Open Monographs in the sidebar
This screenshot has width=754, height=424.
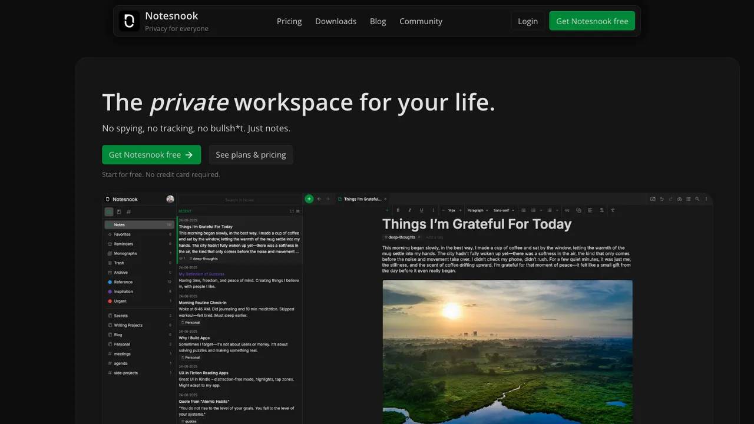(139, 253)
